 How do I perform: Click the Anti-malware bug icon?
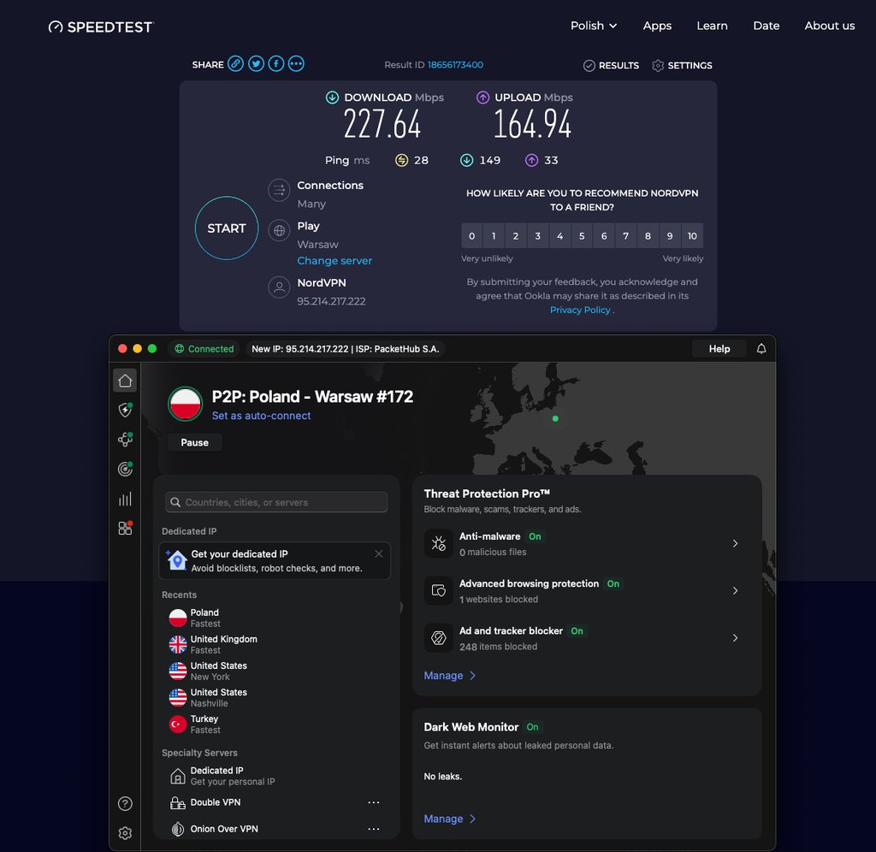pos(439,543)
